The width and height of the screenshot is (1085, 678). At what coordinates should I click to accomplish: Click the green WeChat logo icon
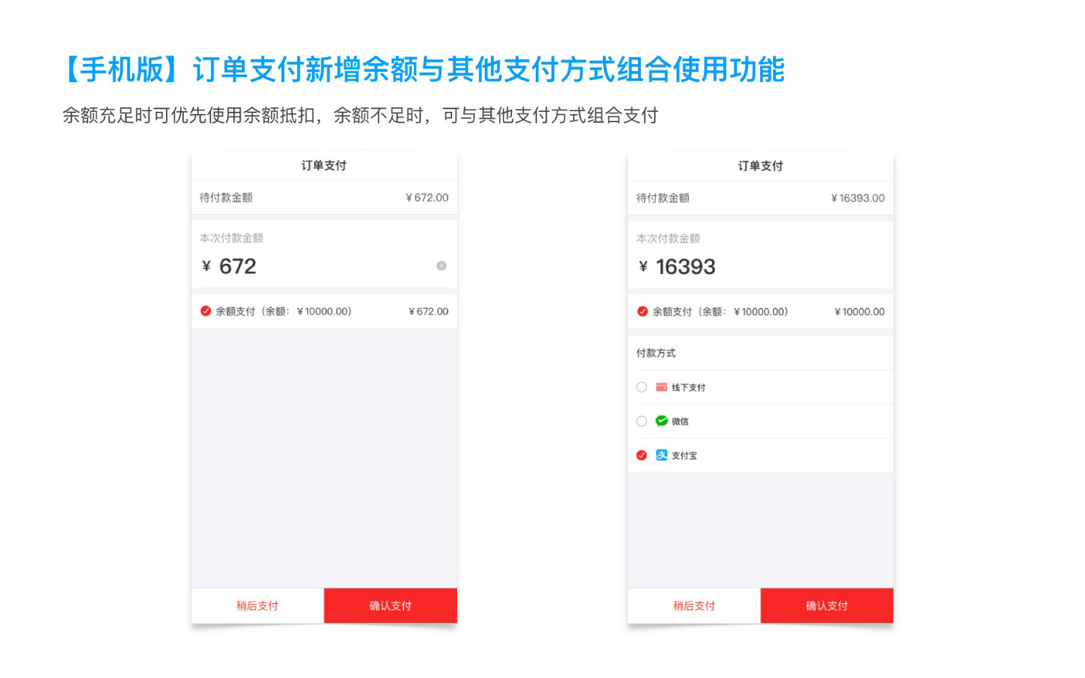tap(661, 421)
